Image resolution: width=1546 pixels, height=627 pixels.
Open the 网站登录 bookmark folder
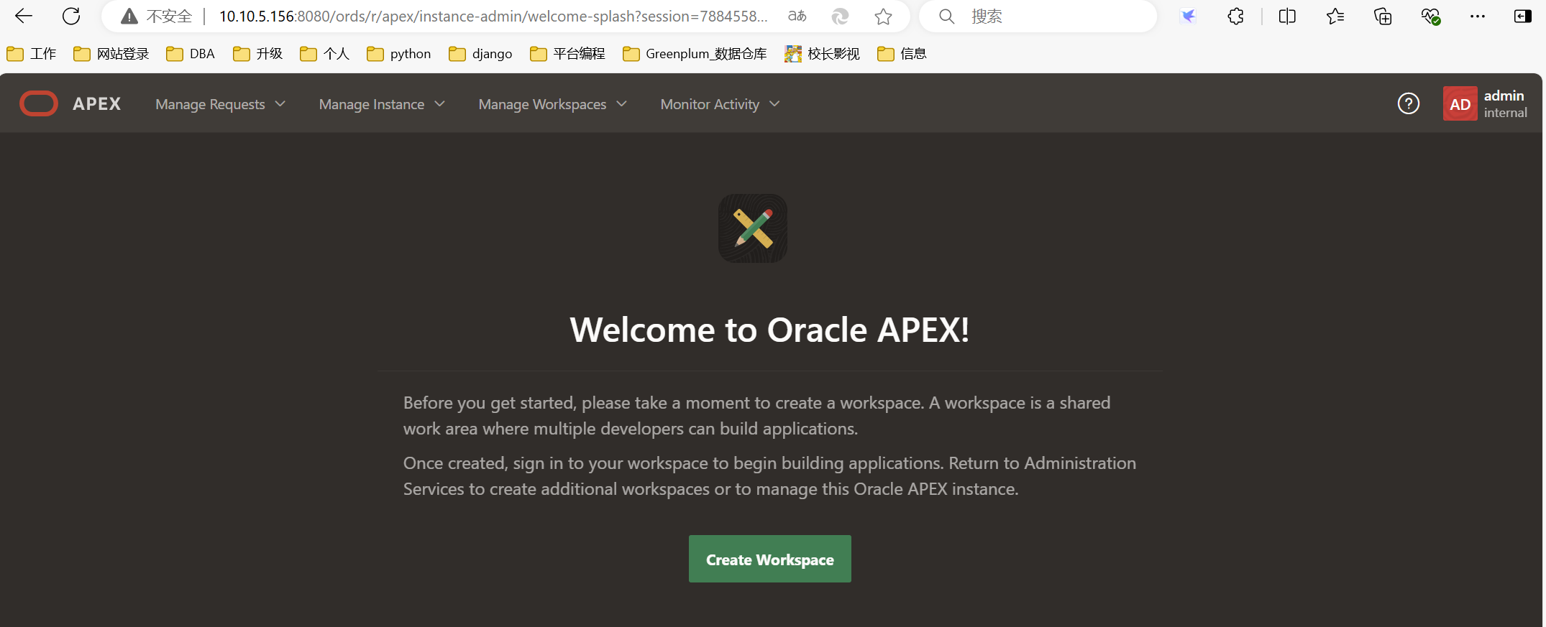(x=111, y=54)
